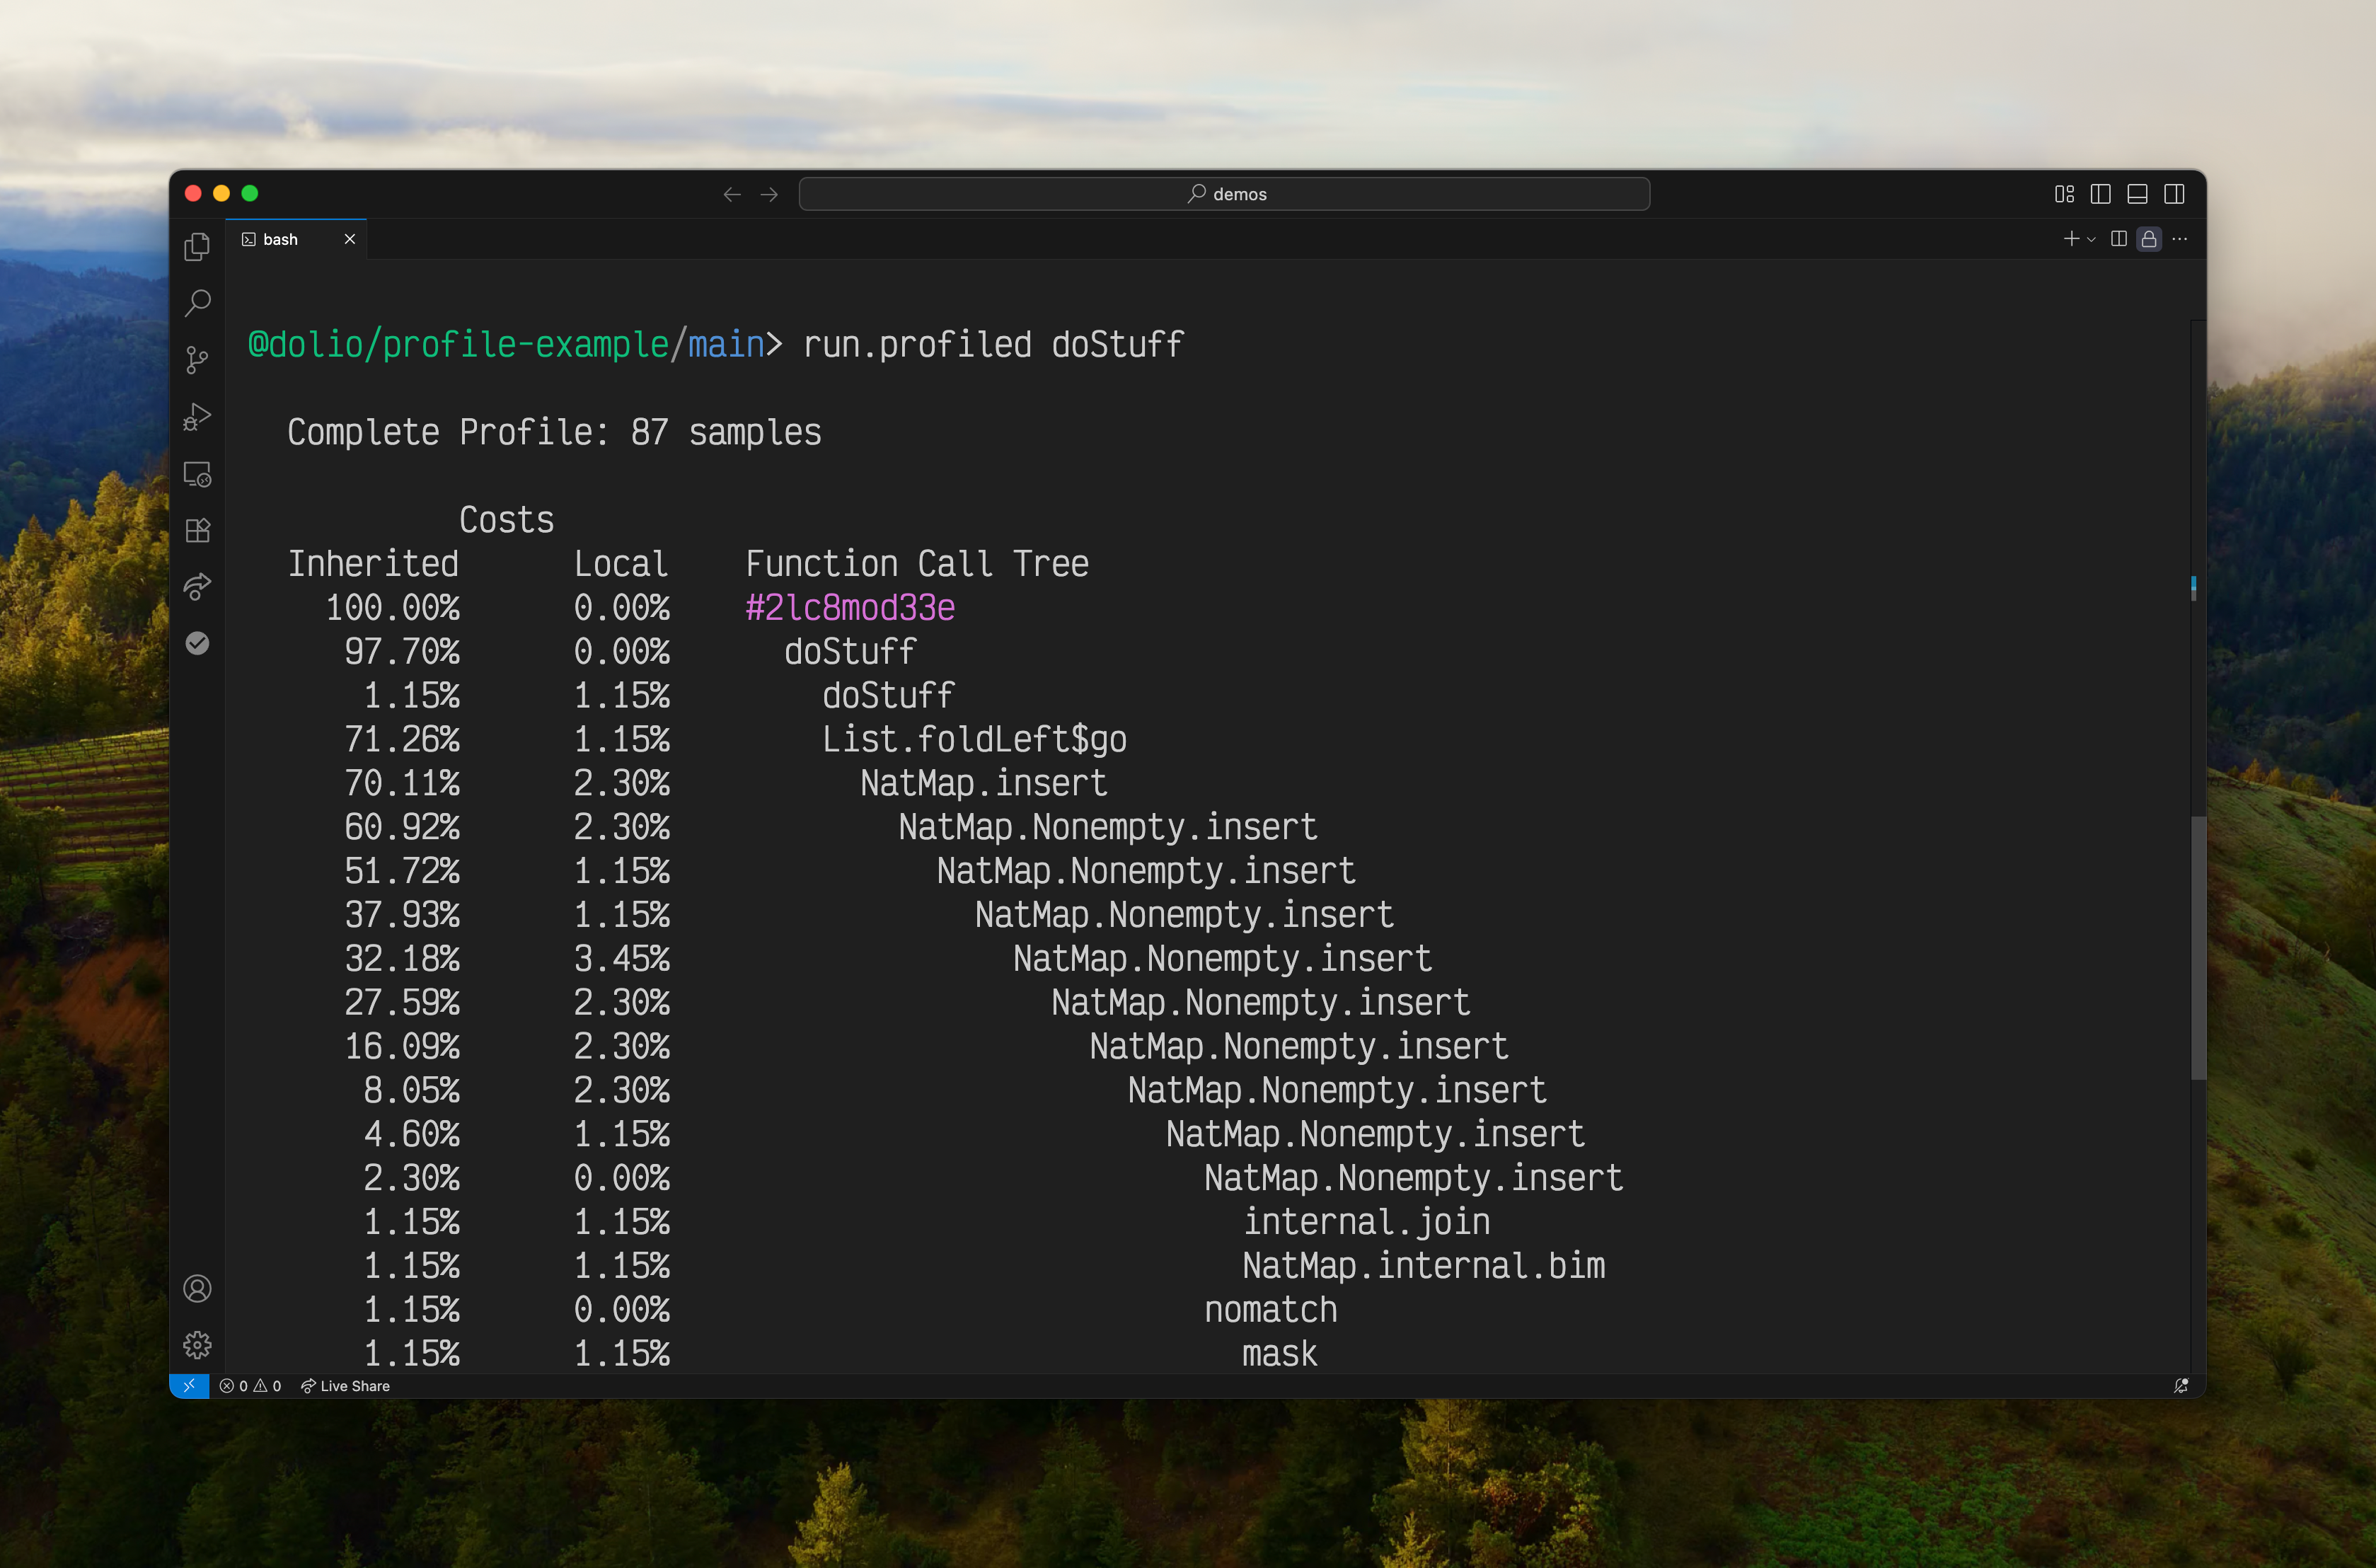Toggle the panel maximize lock icon
The height and width of the screenshot is (1568, 2376).
(2148, 239)
